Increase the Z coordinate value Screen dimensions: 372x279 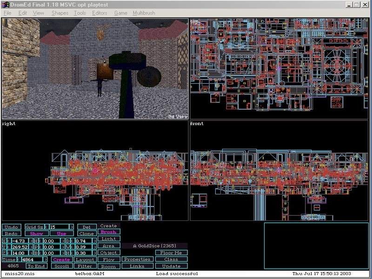31,253
